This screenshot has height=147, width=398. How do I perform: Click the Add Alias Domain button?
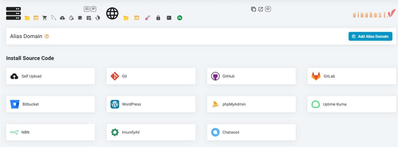(x=370, y=36)
